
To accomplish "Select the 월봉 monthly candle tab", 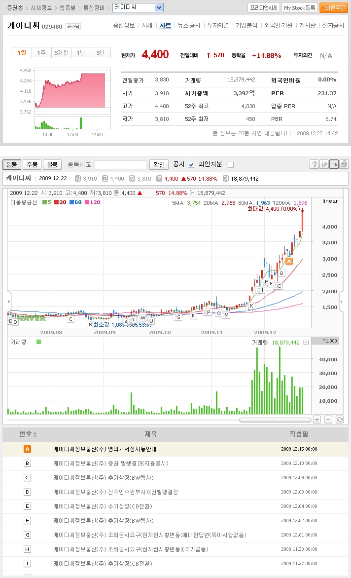I will click(x=52, y=164).
